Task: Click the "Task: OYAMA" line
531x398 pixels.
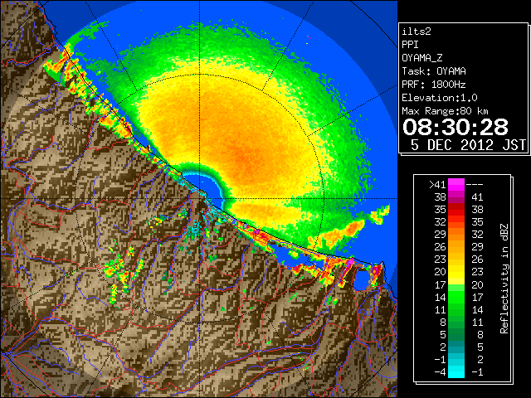Action: [x=434, y=71]
